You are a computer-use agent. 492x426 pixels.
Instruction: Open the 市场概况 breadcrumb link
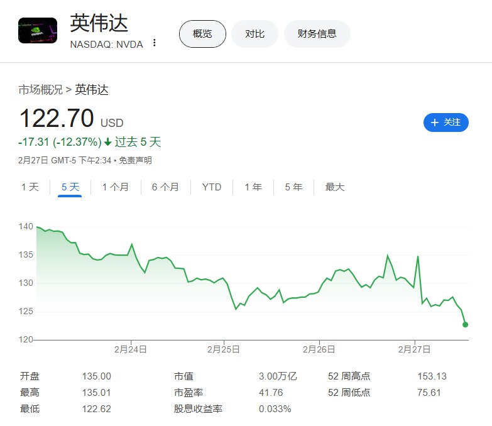(x=41, y=90)
